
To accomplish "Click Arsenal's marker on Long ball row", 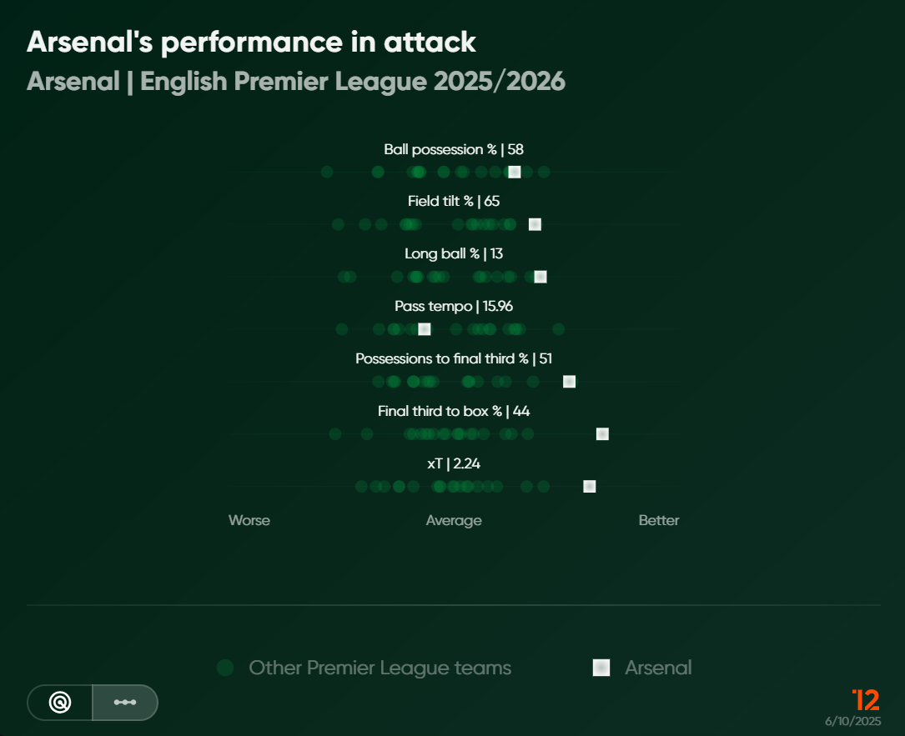I will point(540,277).
